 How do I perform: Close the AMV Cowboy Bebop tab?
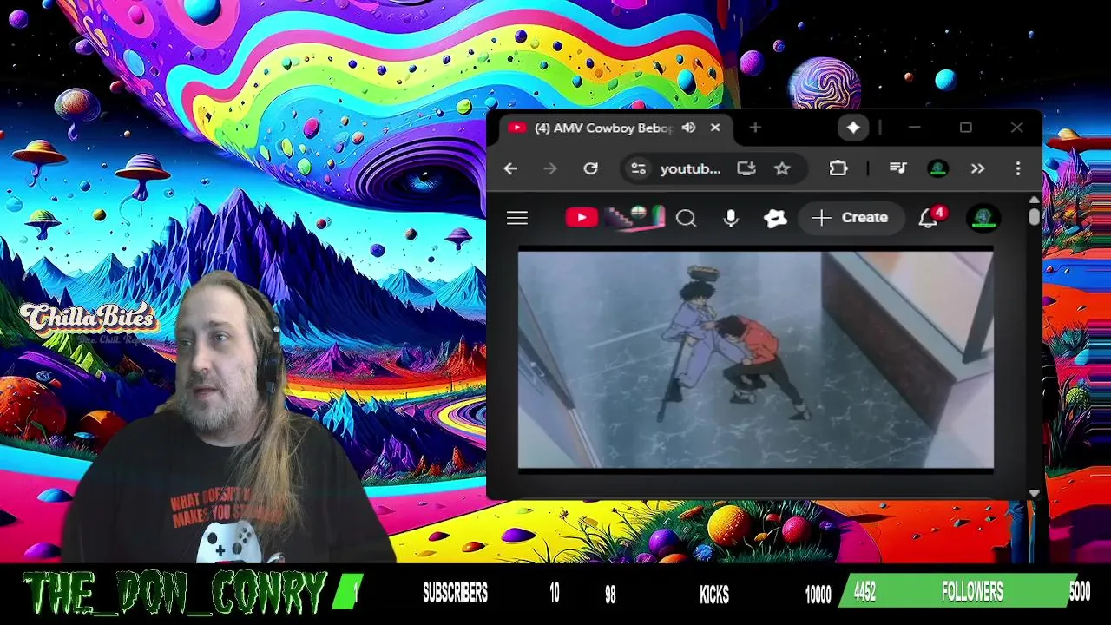[x=715, y=128]
